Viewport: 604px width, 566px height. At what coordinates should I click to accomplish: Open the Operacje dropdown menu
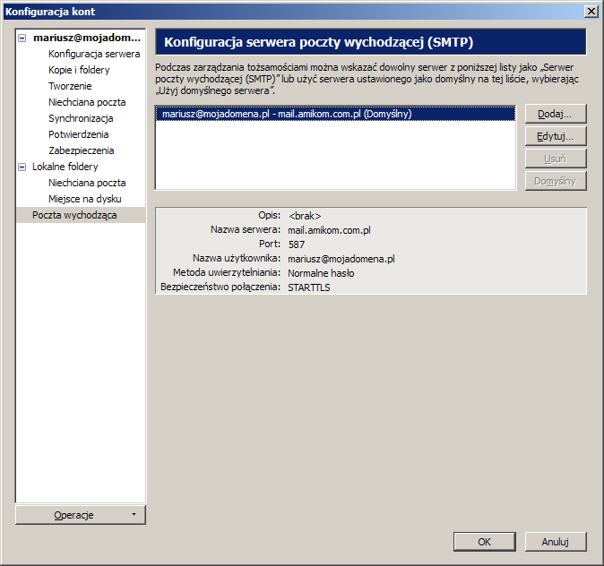tap(80, 515)
